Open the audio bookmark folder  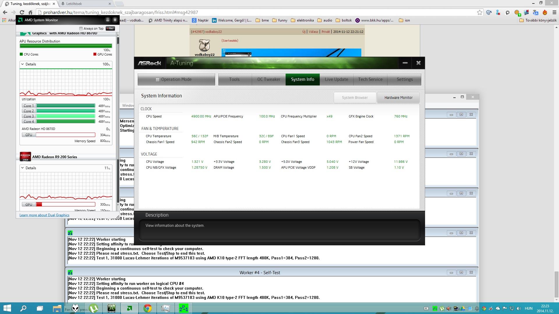[x=325, y=20]
